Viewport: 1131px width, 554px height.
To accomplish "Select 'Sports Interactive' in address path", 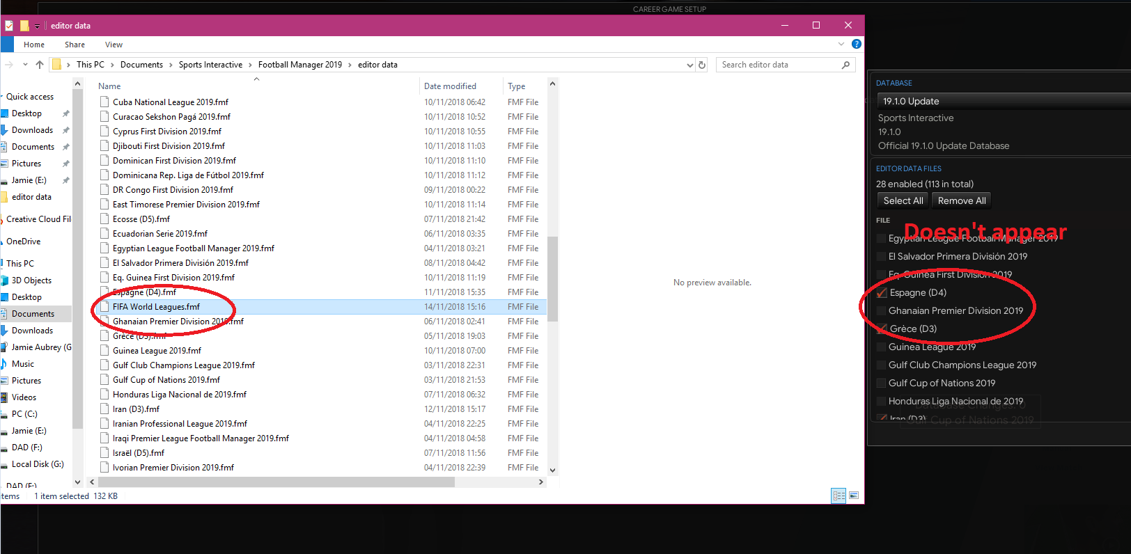I will (x=210, y=65).
